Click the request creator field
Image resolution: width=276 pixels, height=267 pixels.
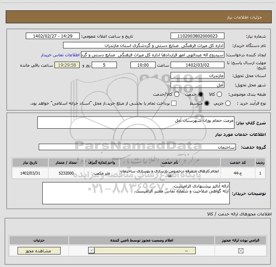point(153,55)
